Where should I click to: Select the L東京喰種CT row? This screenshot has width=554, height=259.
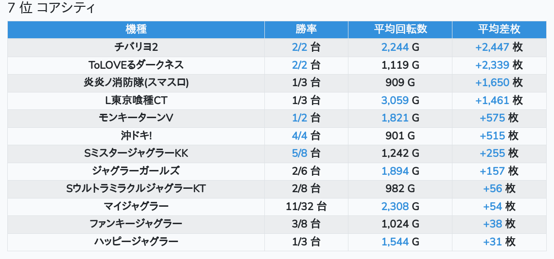pyautogui.click(x=136, y=100)
